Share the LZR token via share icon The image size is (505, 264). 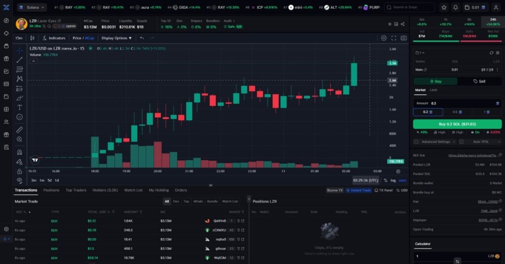tap(402, 24)
